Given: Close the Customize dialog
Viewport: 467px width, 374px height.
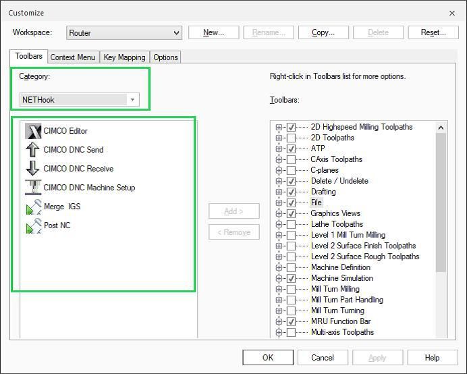Looking at the screenshot, I should tap(451, 13).
